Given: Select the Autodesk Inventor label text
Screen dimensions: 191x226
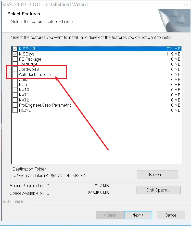Looking at the screenshot, I should coord(35,74).
